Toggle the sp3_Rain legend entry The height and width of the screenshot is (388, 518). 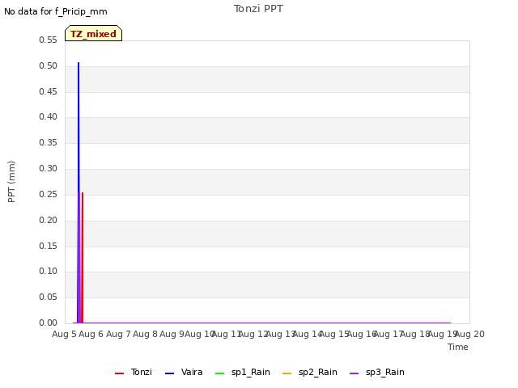pos(377,372)
